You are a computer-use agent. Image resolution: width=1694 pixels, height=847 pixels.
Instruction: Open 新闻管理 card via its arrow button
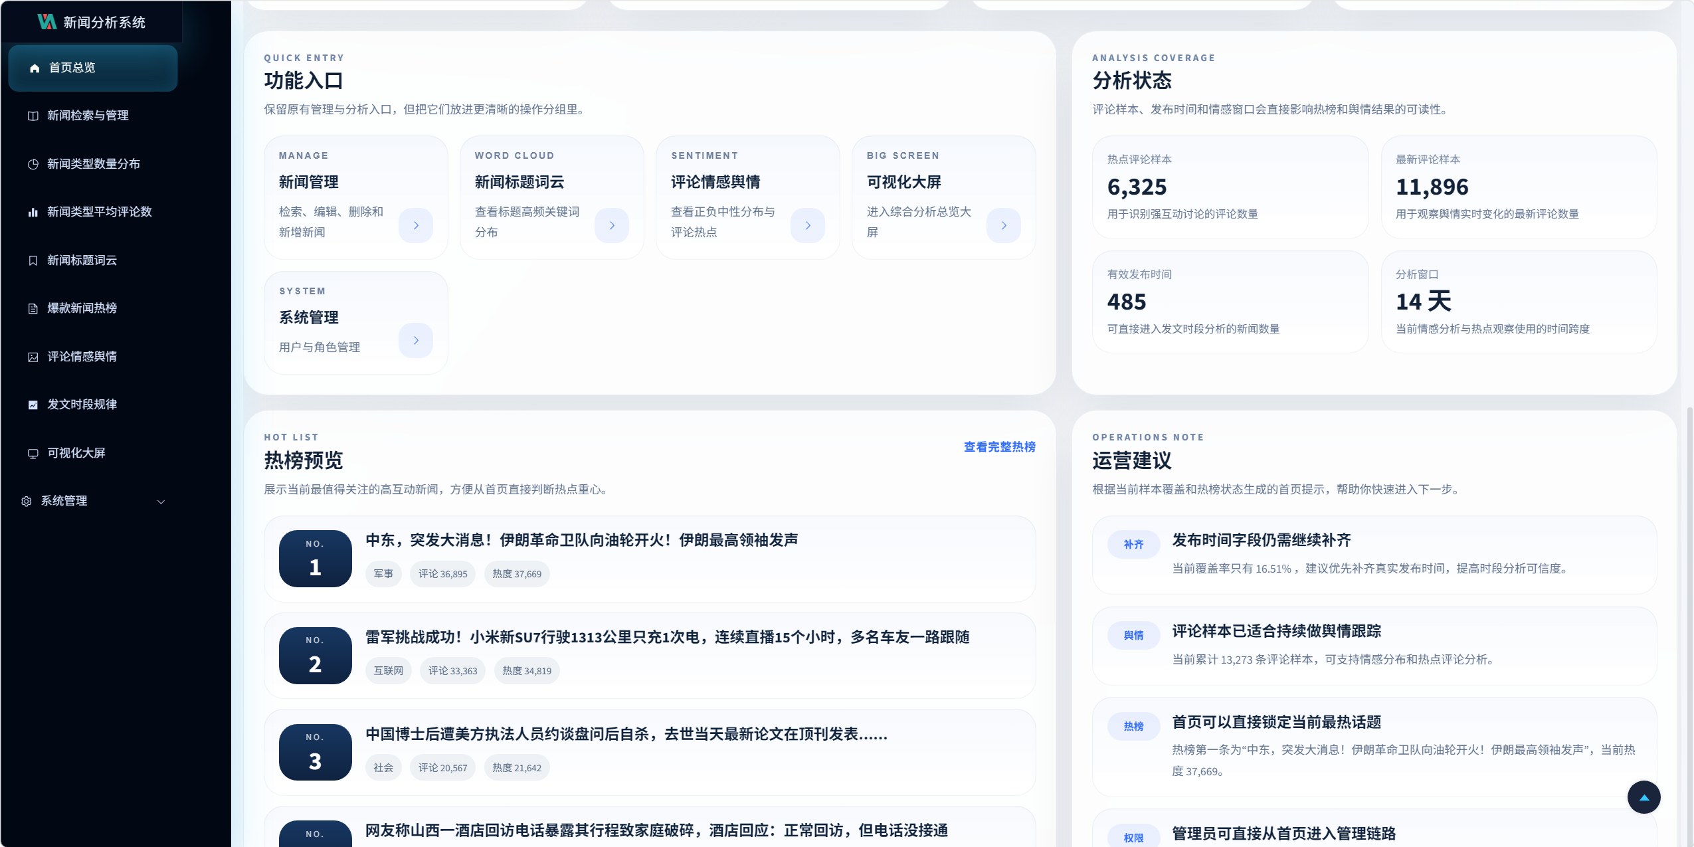point(416,226)
